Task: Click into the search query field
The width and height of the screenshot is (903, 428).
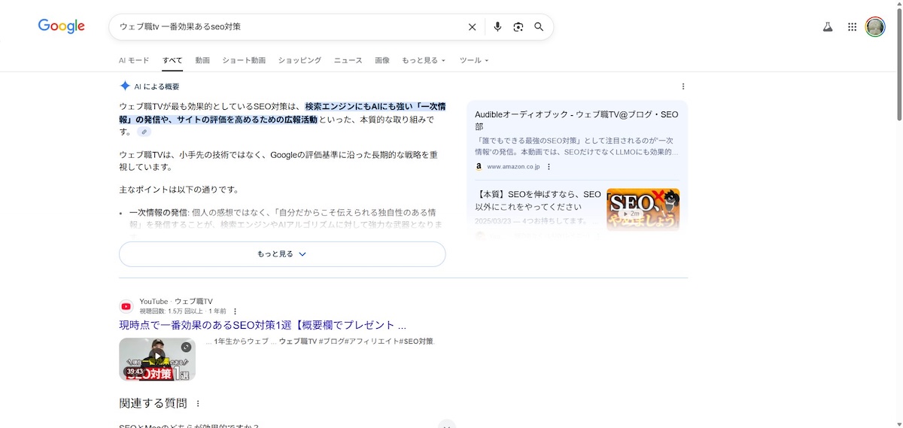Action: 286,27
